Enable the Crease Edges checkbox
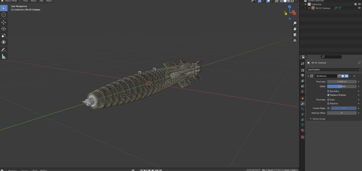362x171 pixels. point(329,108)
